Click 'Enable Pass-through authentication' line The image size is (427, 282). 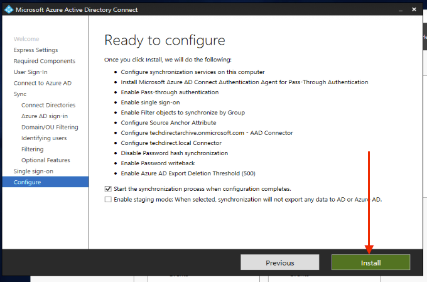[x=170, y=92]
